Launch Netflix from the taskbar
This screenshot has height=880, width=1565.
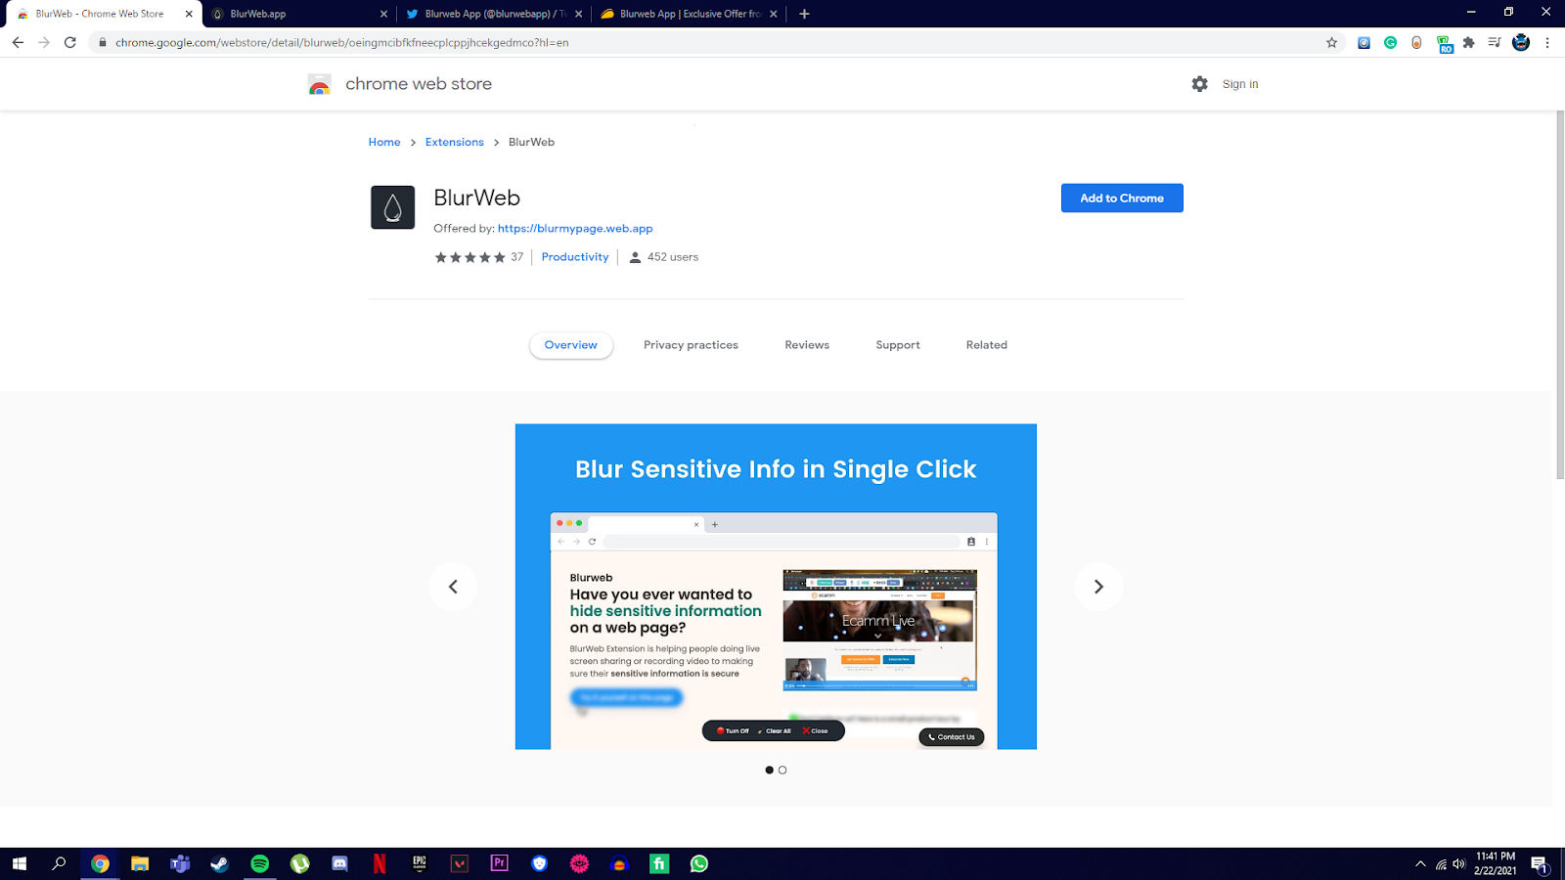pyautogui.click(x=380, y=863)
